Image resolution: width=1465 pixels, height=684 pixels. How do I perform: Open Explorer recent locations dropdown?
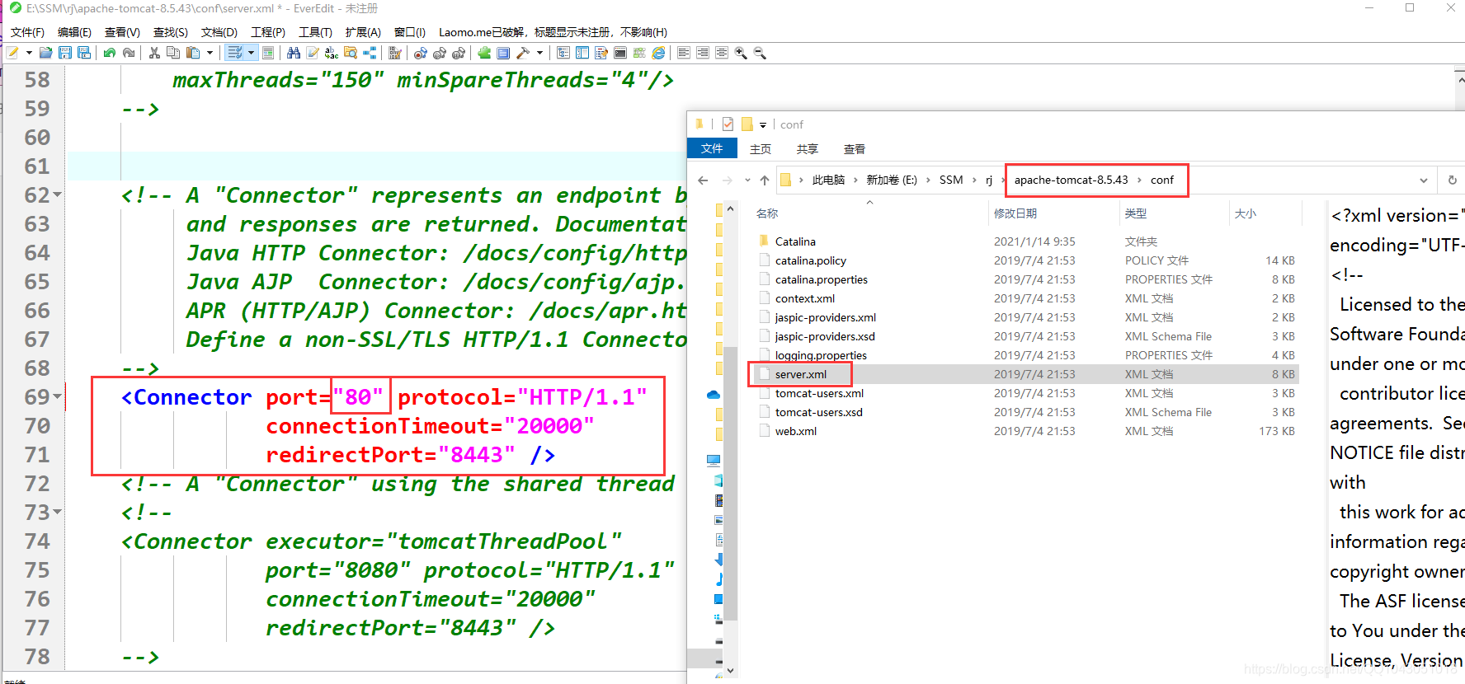747,180
